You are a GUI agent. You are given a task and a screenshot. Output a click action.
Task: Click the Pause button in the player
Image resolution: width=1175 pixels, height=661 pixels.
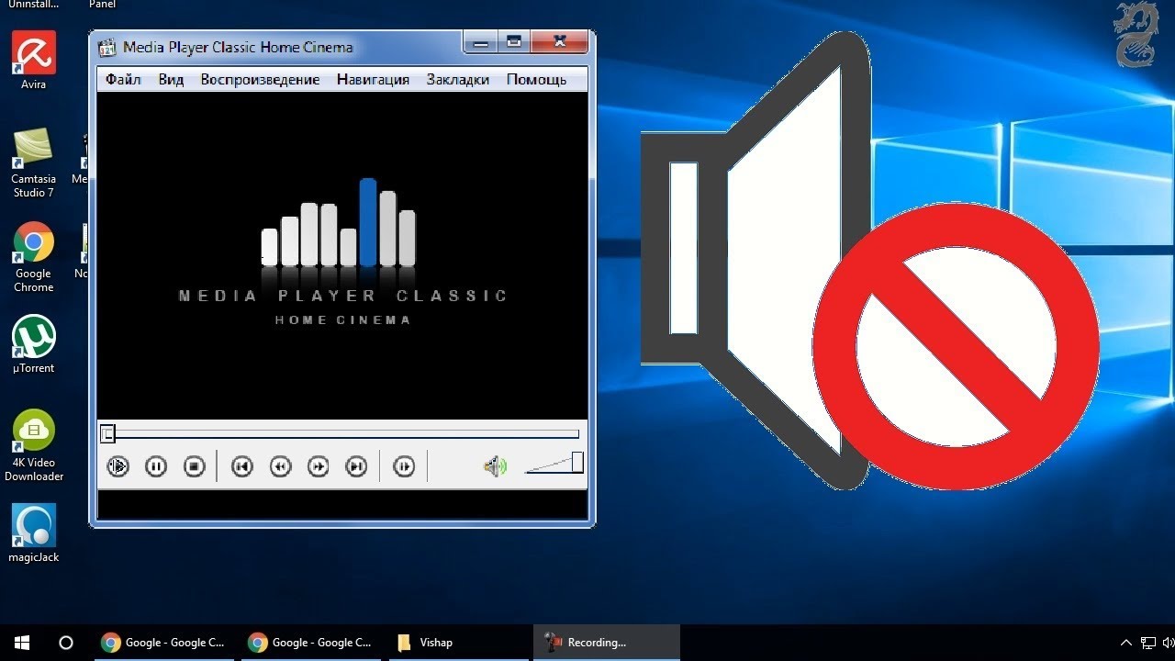point(156,466)
